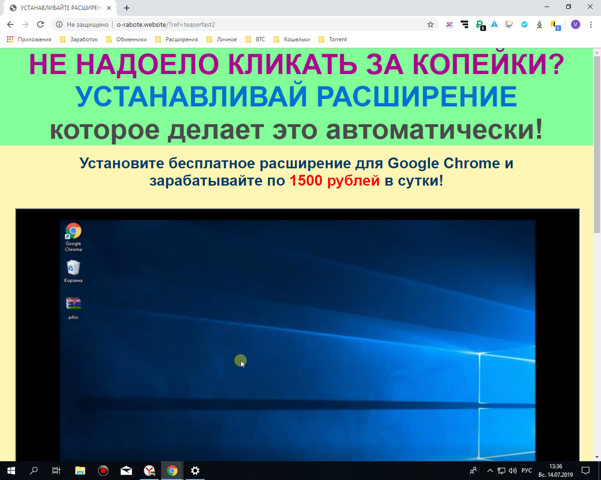Click the 'arhiv' archive icon in video
The image size is (601, 480).
(x=73, y=308)
